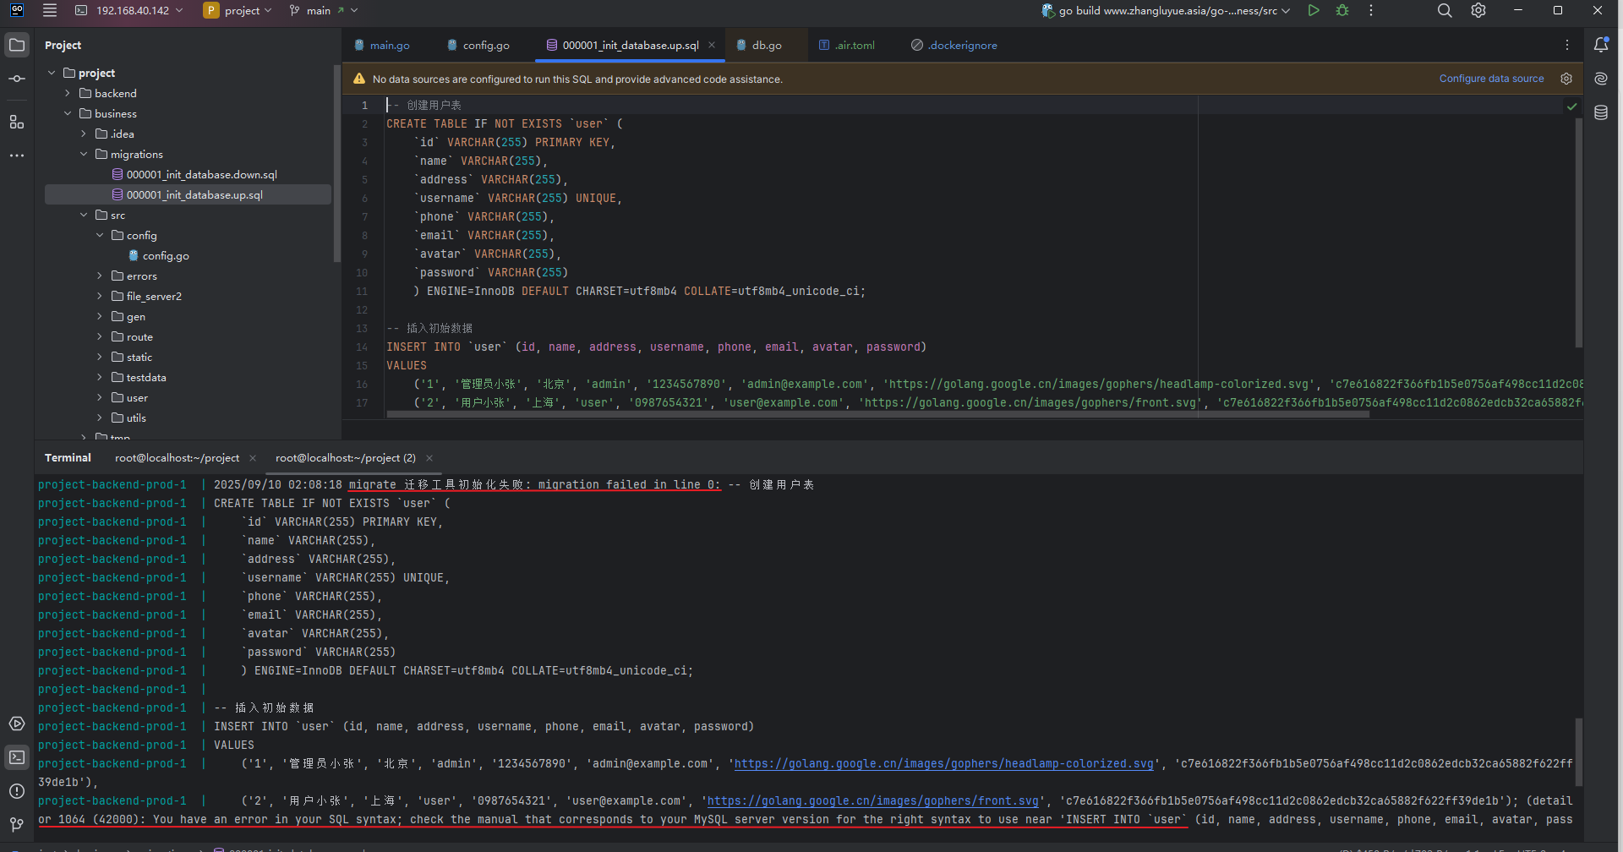This screenshot has height=852, width=1623.
Task: Switch to the .dockerignore tab
Action: click(x=954, y=45)
